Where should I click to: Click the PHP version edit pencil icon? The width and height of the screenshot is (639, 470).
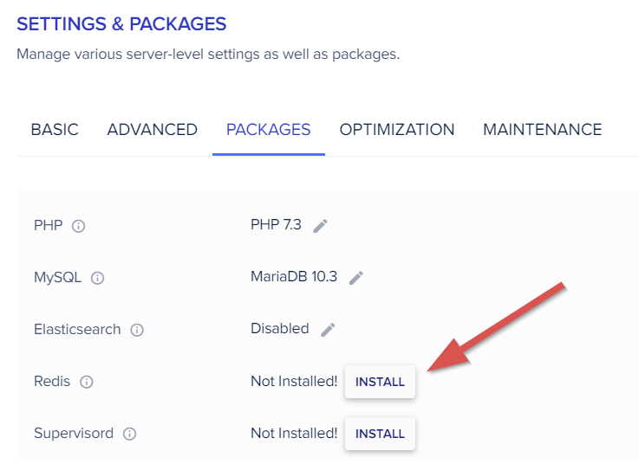click(321, 225)
